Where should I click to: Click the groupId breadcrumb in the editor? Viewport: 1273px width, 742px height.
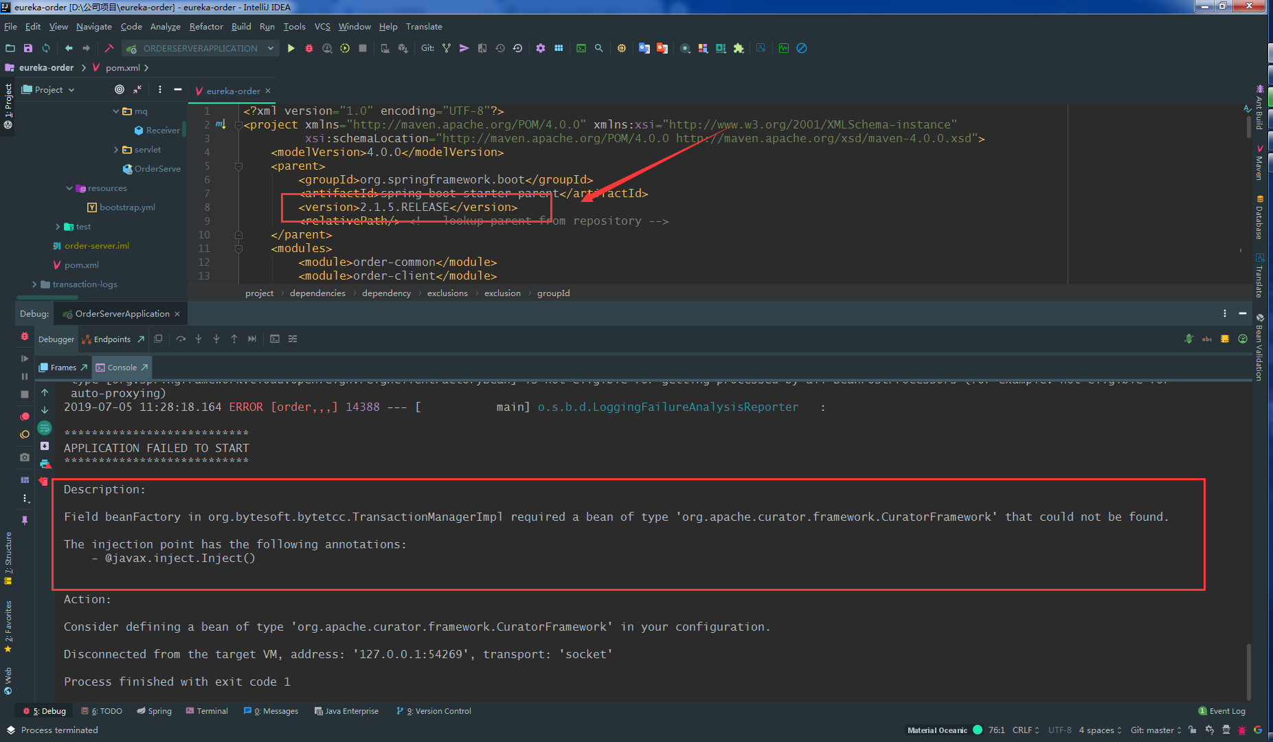tap(553, 293)
